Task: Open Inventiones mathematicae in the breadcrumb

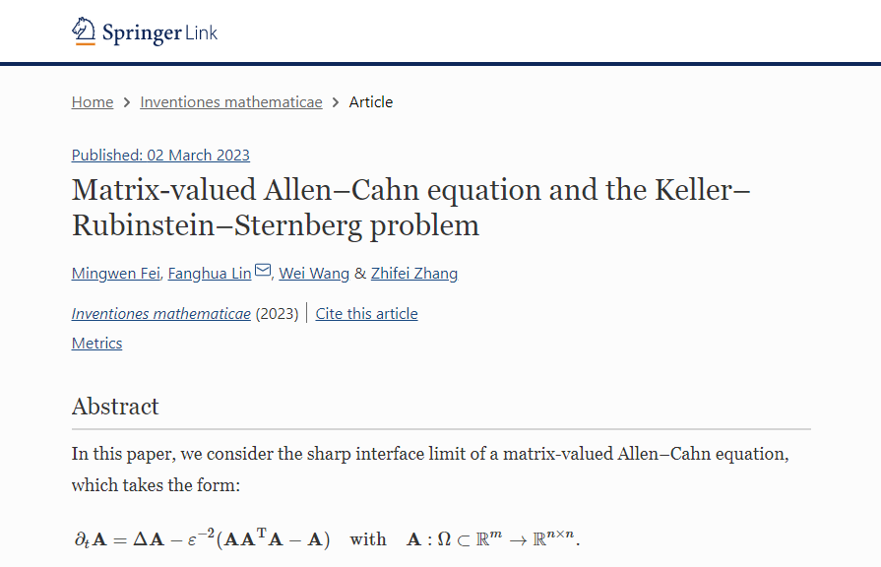Action: coord(231,102)
